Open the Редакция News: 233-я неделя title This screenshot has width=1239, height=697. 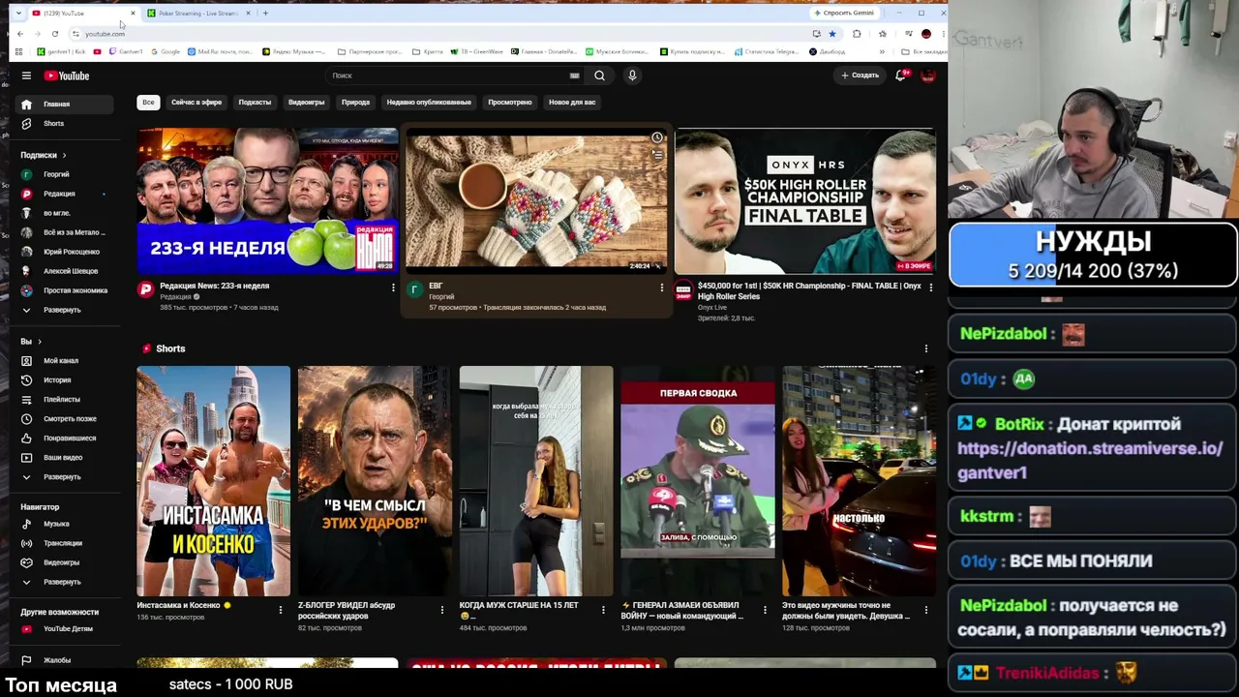coord(215,287)
